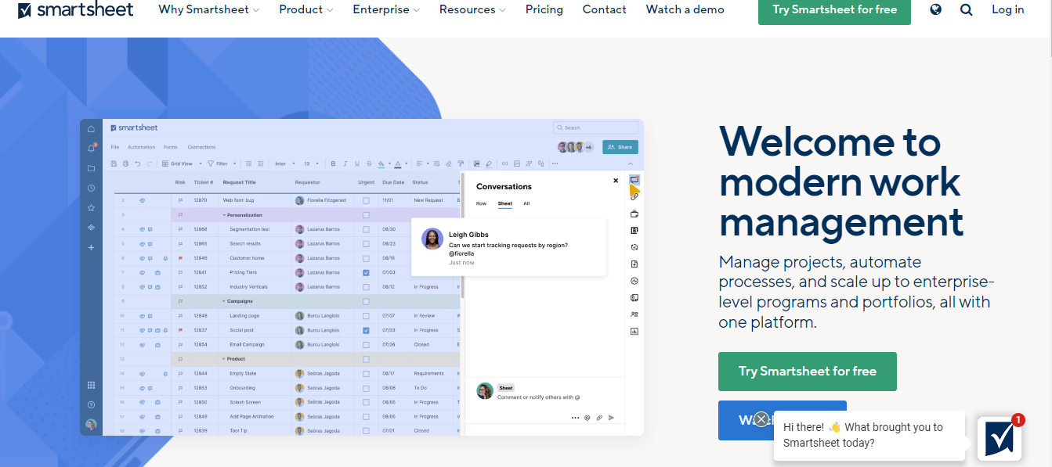Check Urgent box for Search results

tap(366, 243)
